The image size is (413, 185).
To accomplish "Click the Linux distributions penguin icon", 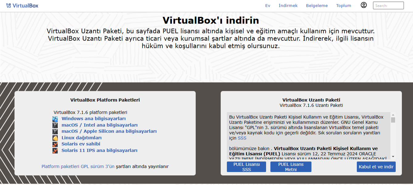I will [x=55, y=138].
